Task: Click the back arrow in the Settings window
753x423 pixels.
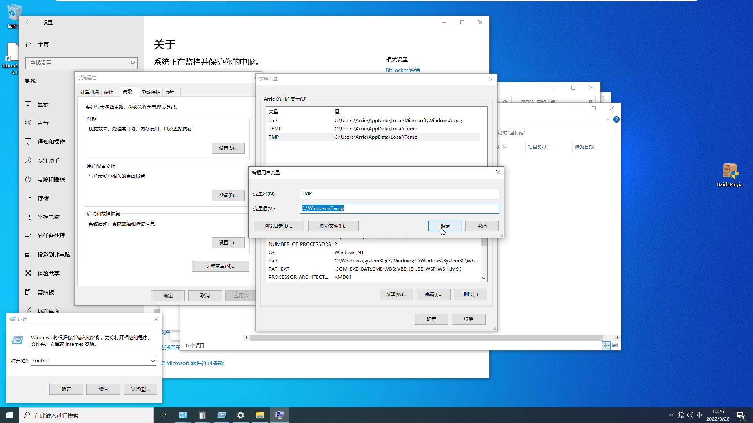Action: point(28,22)
